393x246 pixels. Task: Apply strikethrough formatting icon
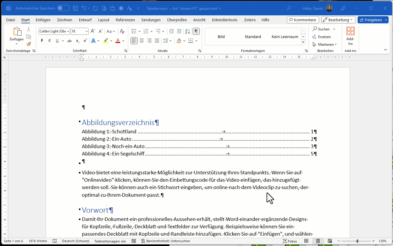(x=70, y=41)
